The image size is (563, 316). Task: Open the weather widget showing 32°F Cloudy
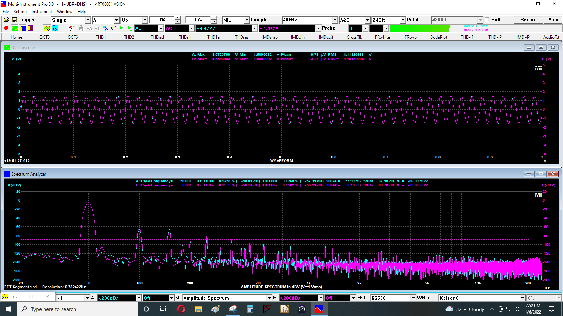coord(464,309)
